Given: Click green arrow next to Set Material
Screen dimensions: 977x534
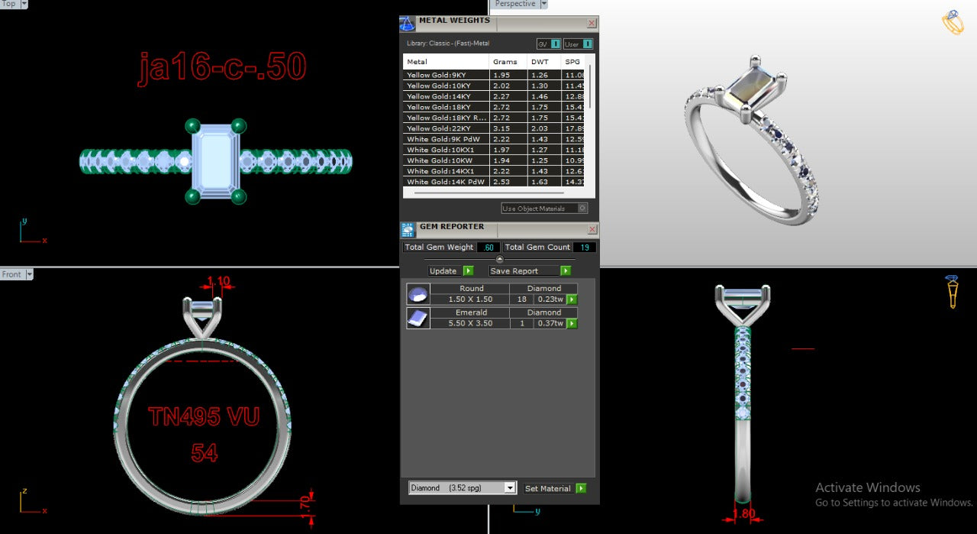Looking at the screenshot, I should point(581,488).
